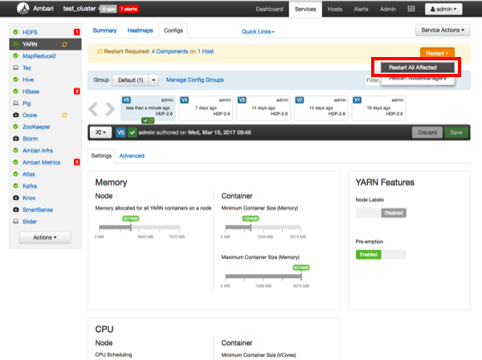Open the Hosts nav tab
Viewport: 482px width, 360px height.
coord(335,9)
